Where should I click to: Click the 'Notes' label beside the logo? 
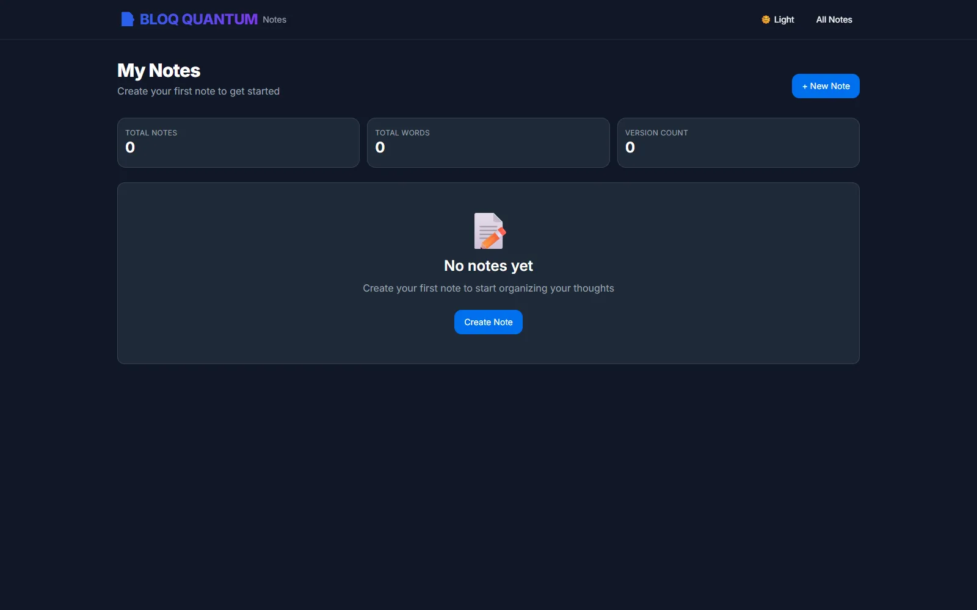275,20
